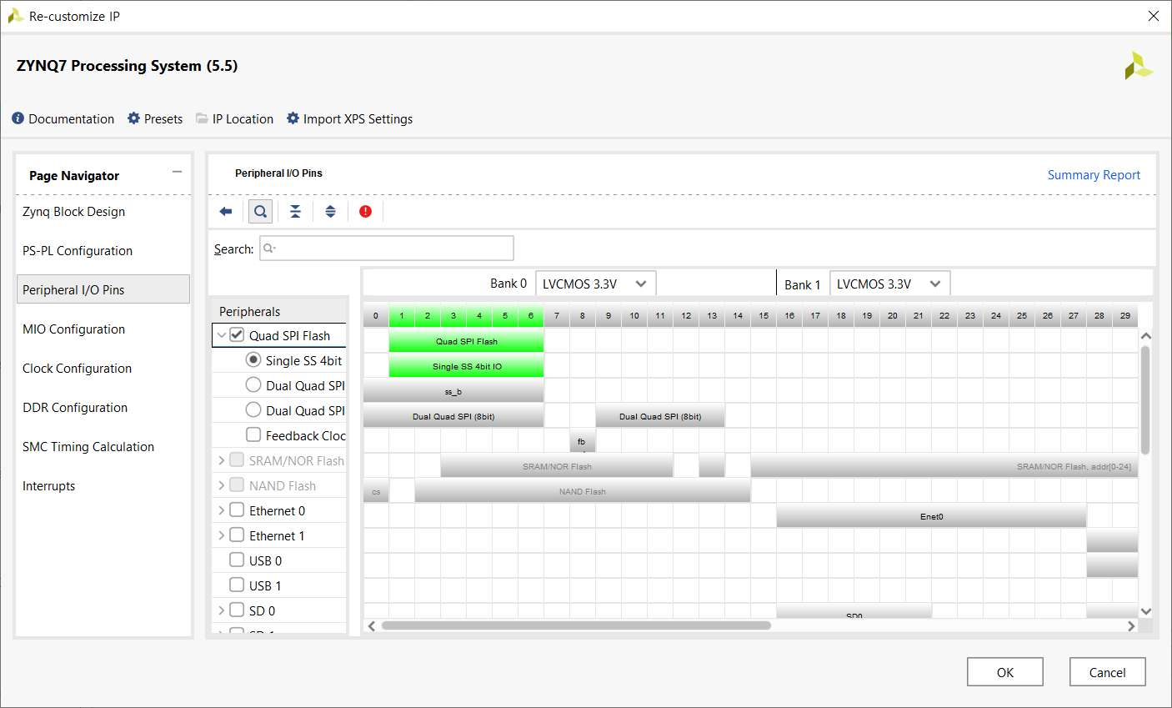Image resolution: width=1172 pixels, height=708 pixels.
Task: Select Single SS 4bit radio button
Action: tap(253, 360)
